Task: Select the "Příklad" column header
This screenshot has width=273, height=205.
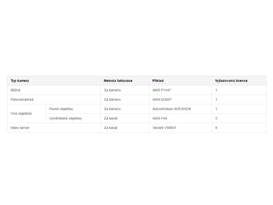Action: 158,81
